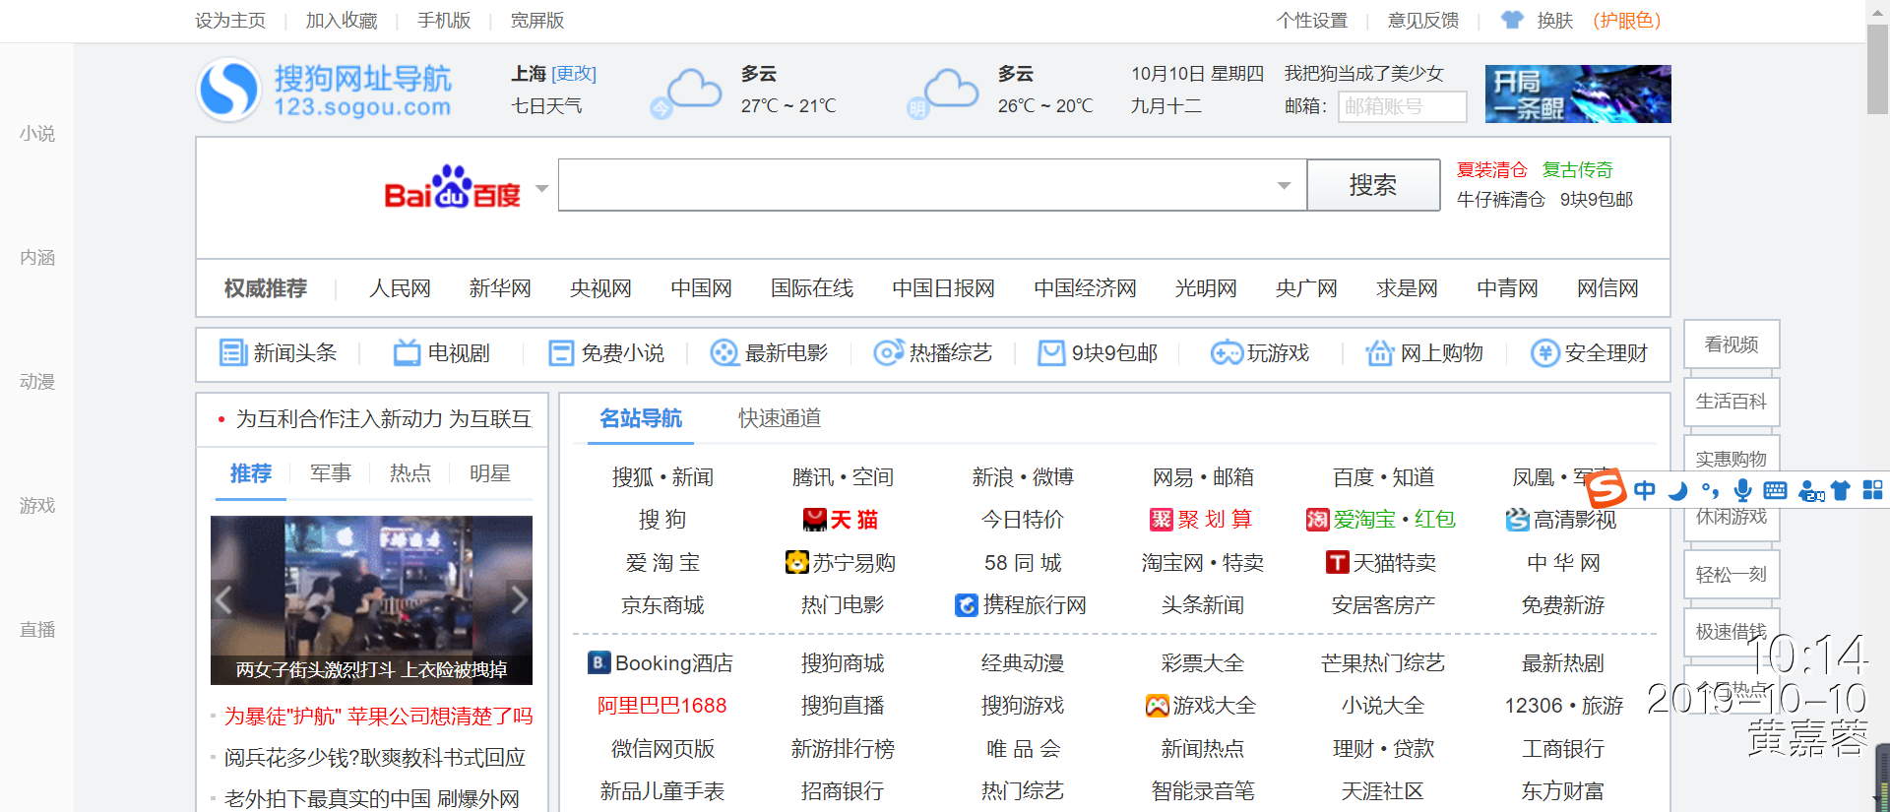Open the Sogou IME toolbox grid
This screenshot has height=812, width=1890.
pos(1872,490)
